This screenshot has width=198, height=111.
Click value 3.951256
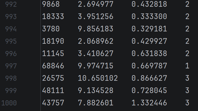[x=96, y=17]
